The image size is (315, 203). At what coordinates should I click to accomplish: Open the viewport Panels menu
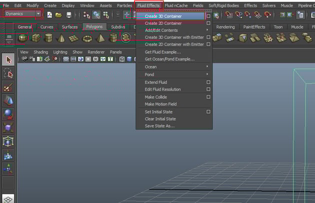115,52
